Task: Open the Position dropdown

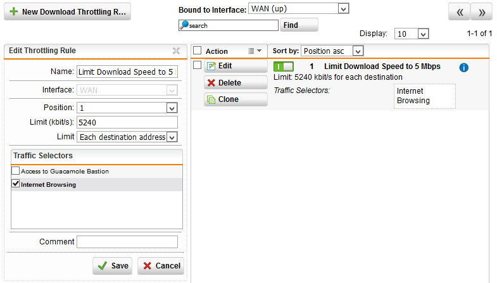Action: 127,108
